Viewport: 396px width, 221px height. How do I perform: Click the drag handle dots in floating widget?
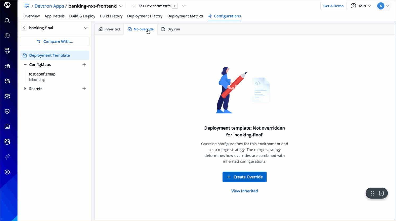372,193
